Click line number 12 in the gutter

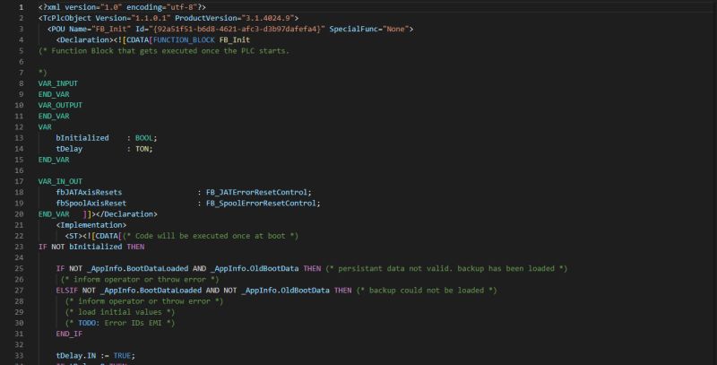(x=19, y=127)
